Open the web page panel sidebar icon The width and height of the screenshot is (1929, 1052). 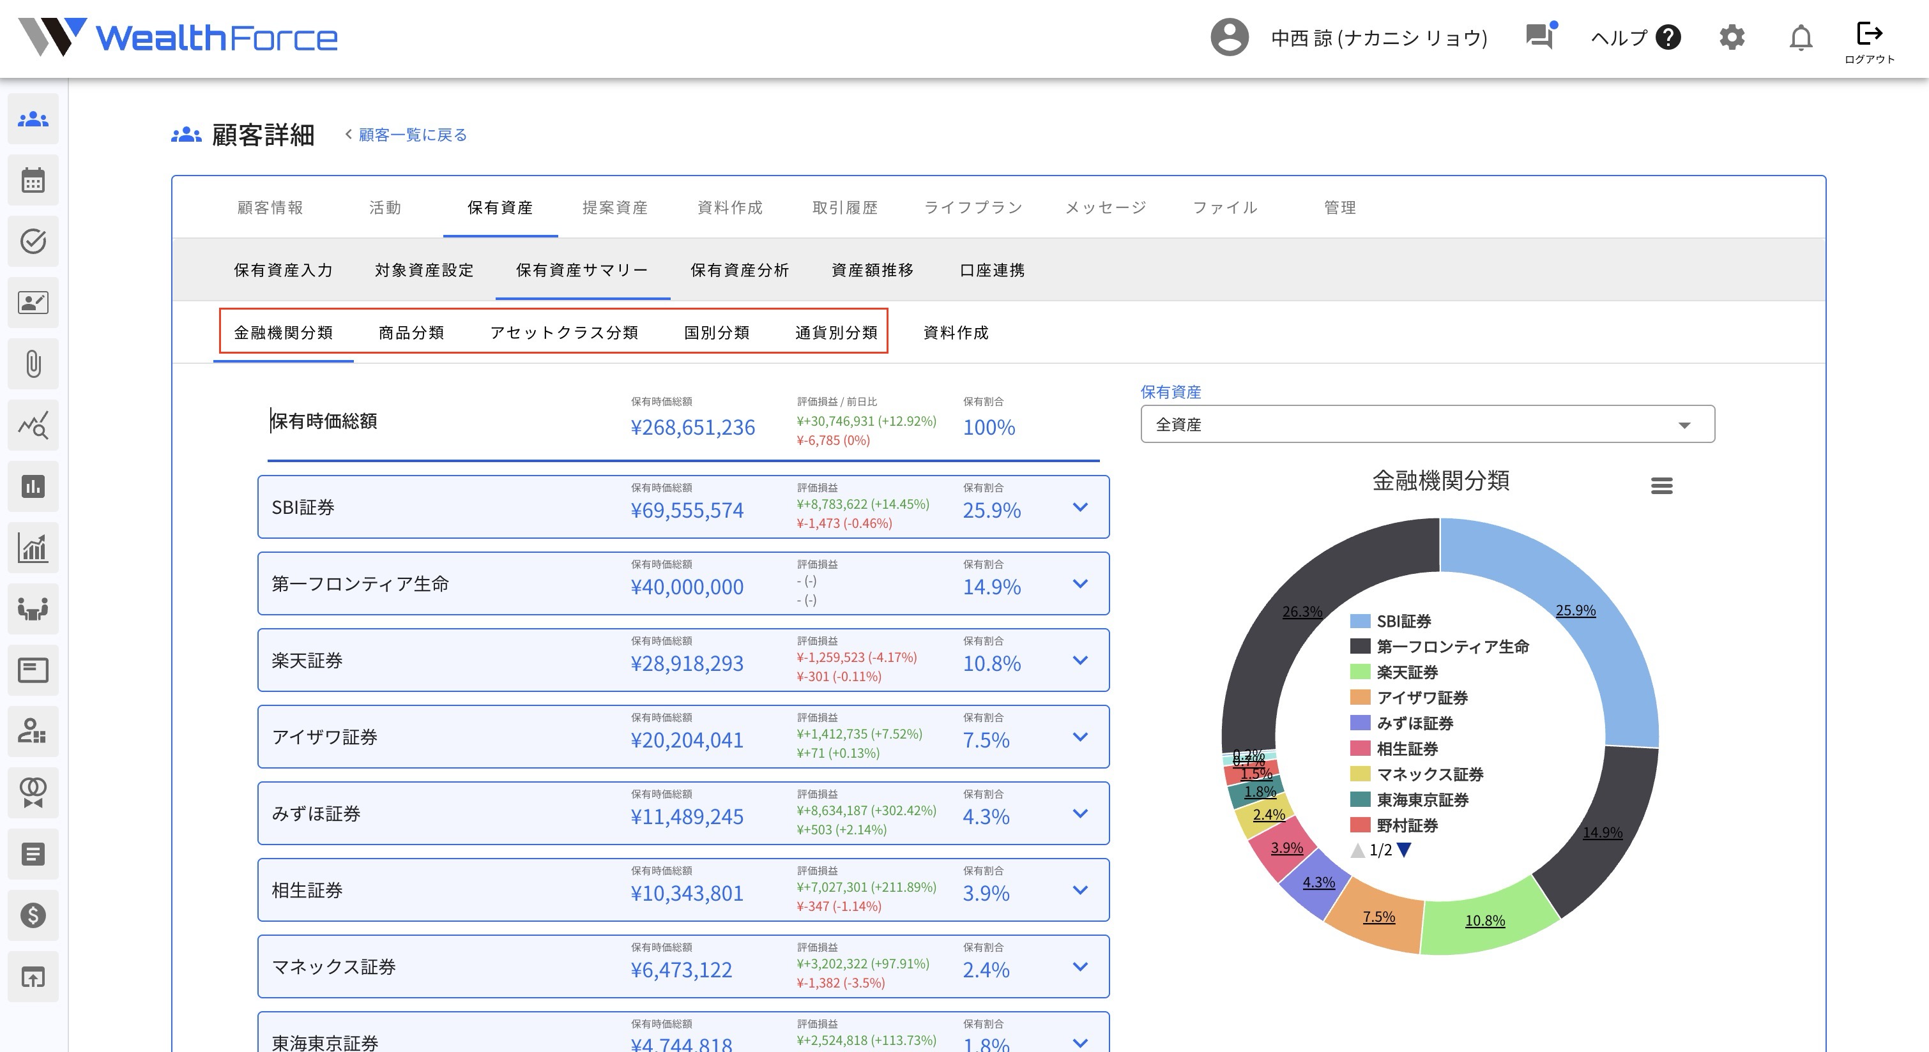coord(33,670)
